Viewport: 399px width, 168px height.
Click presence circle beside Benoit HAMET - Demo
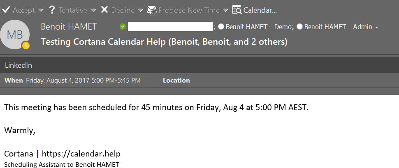221,27
